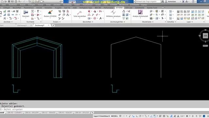This screenshot has height=118, width=209.
Task: Open the Datei menu
Action: coord(4,5)
